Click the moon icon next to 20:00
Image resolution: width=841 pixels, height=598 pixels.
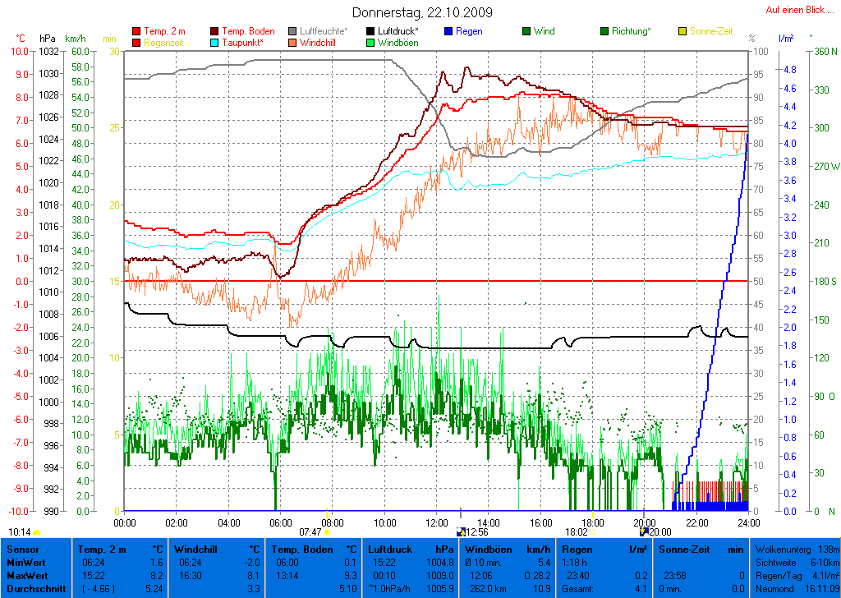[x=644, y=532]
